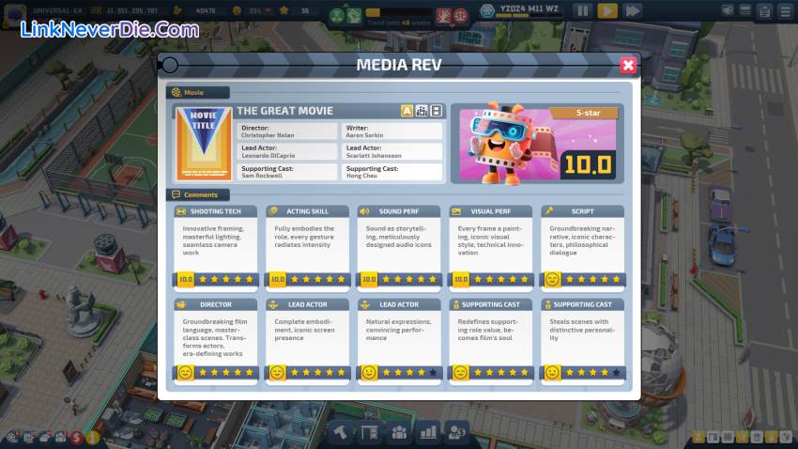The image size is (798, 449).
Task: Open the Acting Skill comment card
Action: tap(307, 247)
